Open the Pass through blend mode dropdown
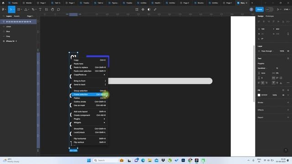The height and width of the screenshot is (164, 292). coord(267,51)
